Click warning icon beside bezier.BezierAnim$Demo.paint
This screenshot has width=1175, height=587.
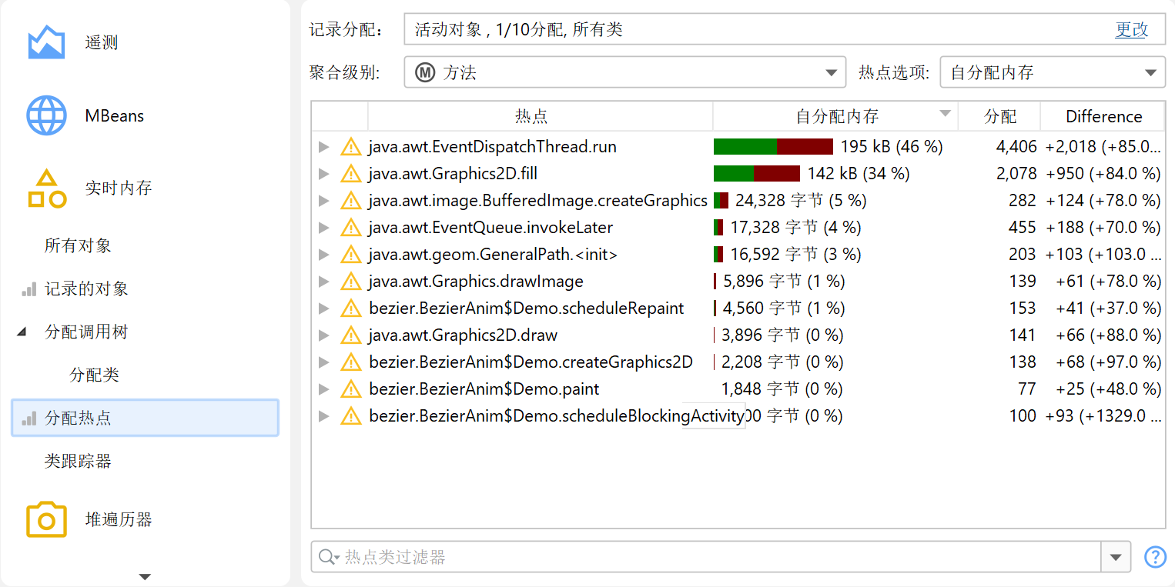(351, 389)
